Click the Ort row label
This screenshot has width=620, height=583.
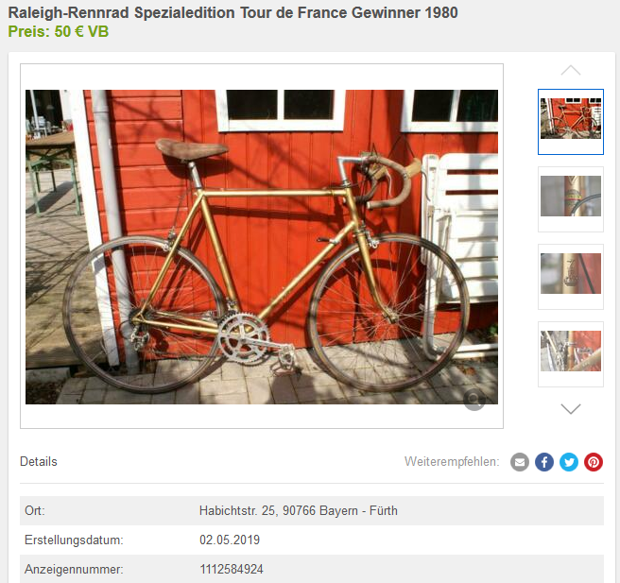pos(35,510)
